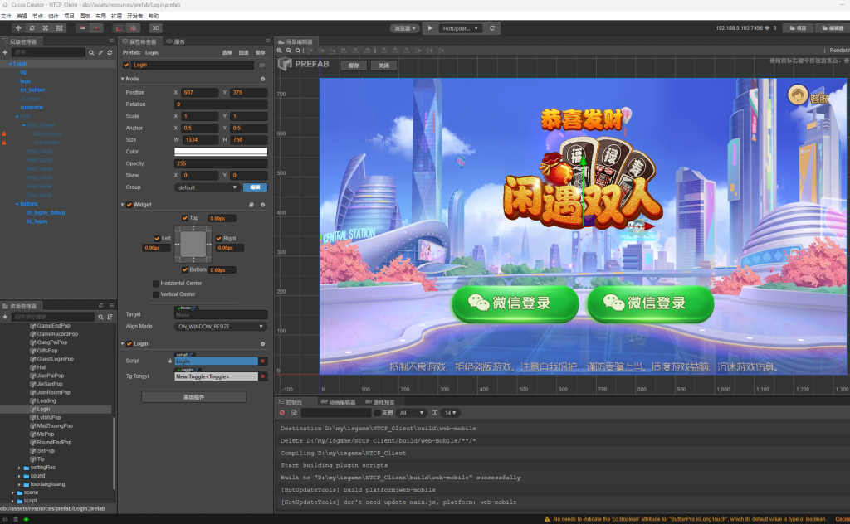Switch to the 服务 tab
Screen dimensions: 850x524
point(176,41)
